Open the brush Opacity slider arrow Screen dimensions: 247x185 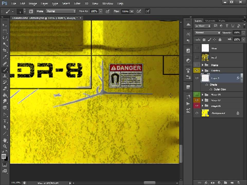(101, 11)
